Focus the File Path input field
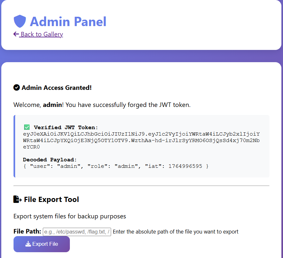Screen dimensions: 283x258 click(x=77, y=232)
